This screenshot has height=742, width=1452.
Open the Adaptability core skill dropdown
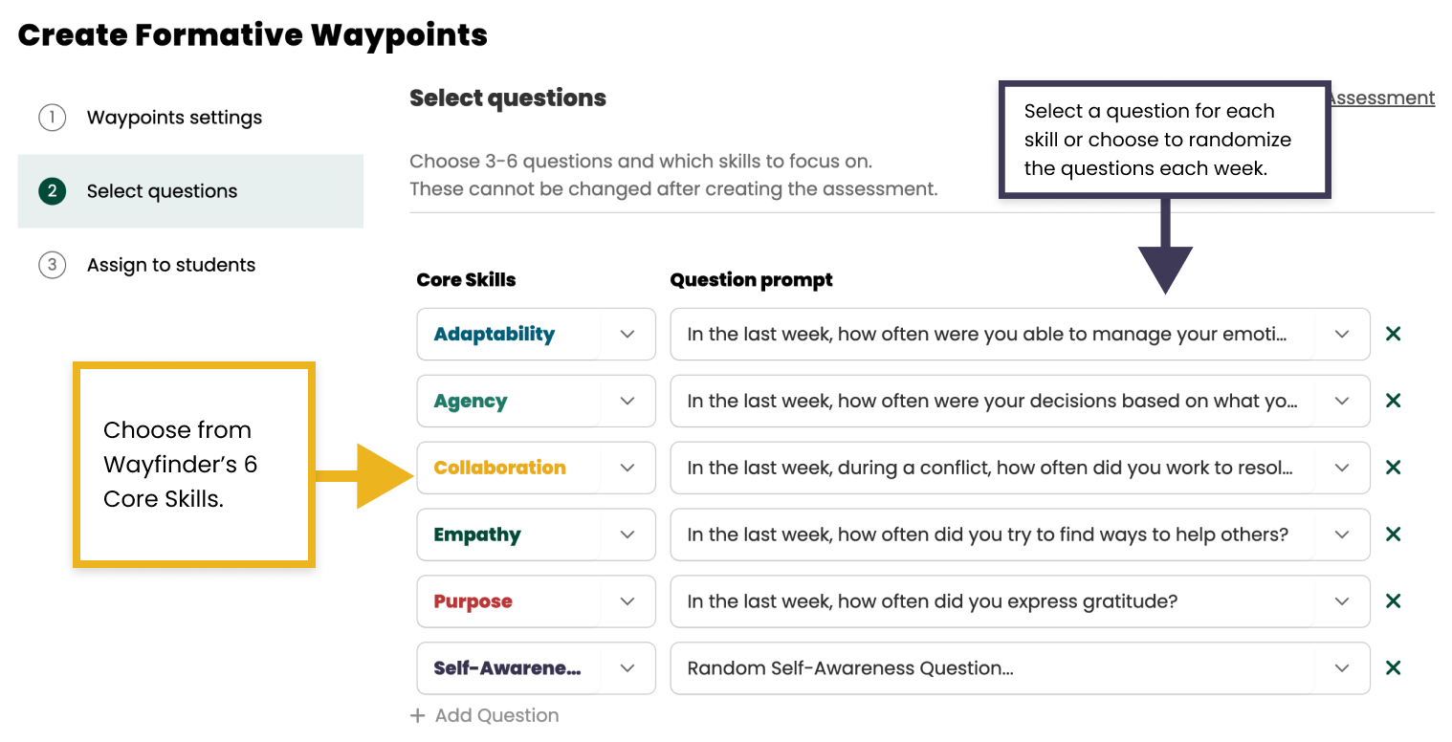(627, 334)
